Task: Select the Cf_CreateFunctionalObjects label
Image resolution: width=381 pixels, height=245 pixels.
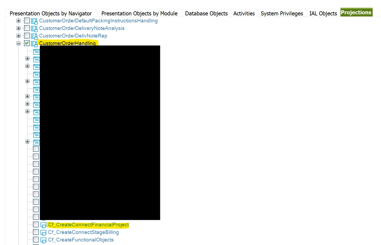Action: coord(81,240)
